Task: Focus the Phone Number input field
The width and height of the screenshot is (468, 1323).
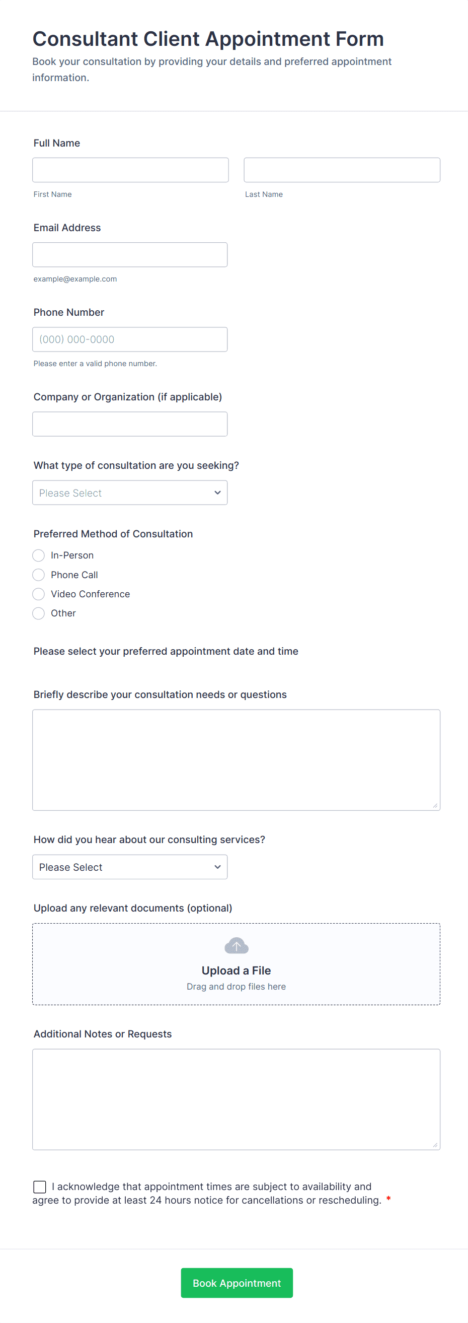Action: point(129,339)
